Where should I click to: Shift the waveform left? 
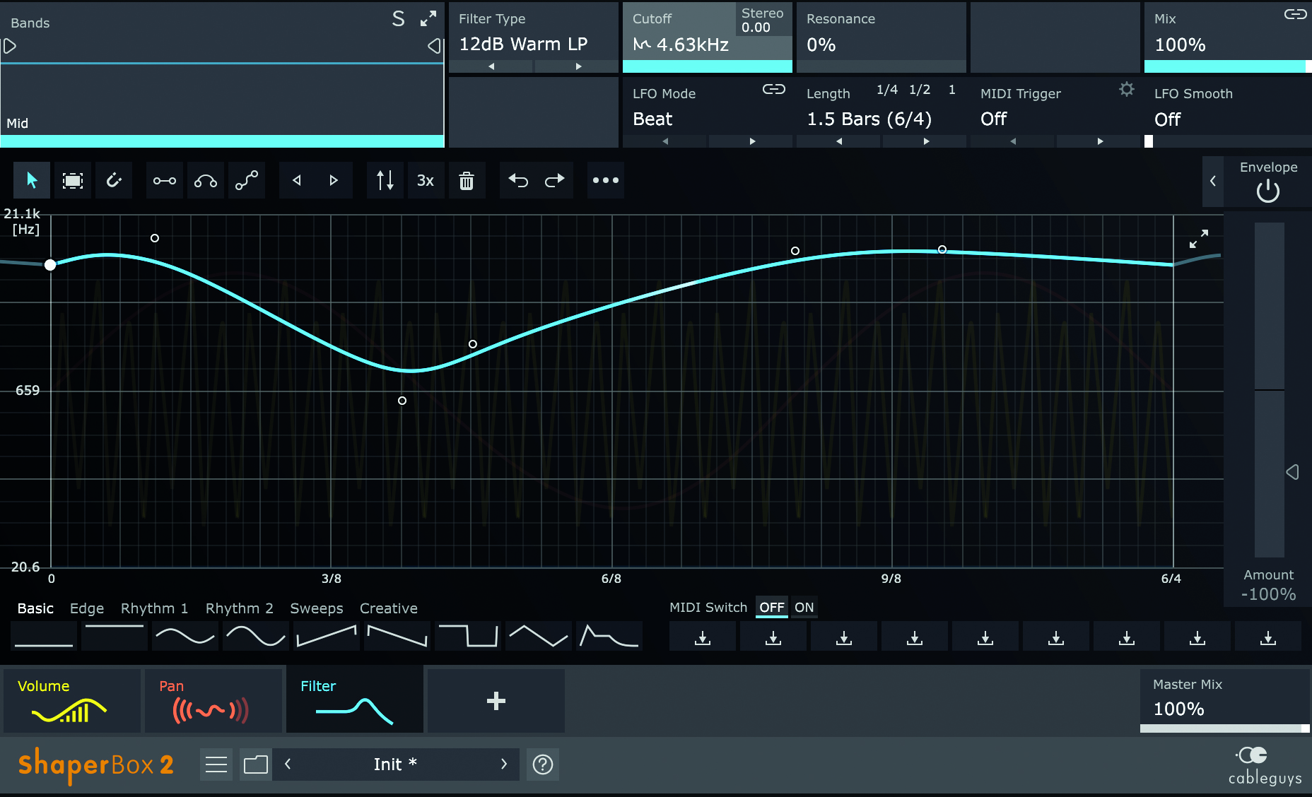pyautogui.click(x=298, y=180)
